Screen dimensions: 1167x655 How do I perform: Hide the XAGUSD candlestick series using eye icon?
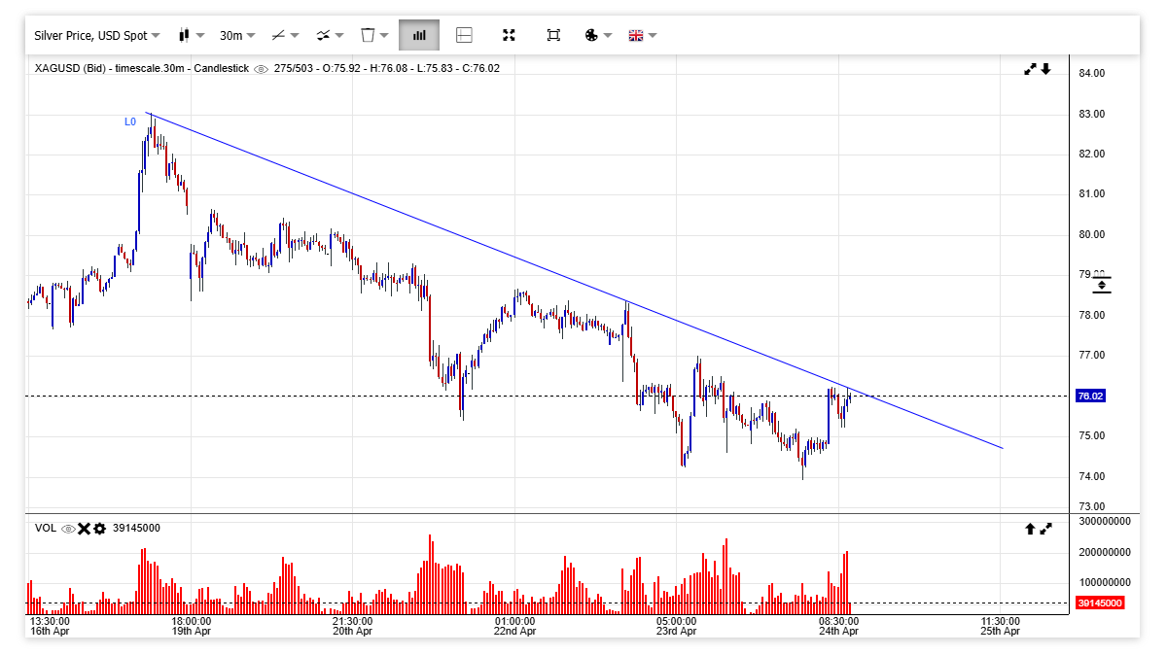click(261, 69)
